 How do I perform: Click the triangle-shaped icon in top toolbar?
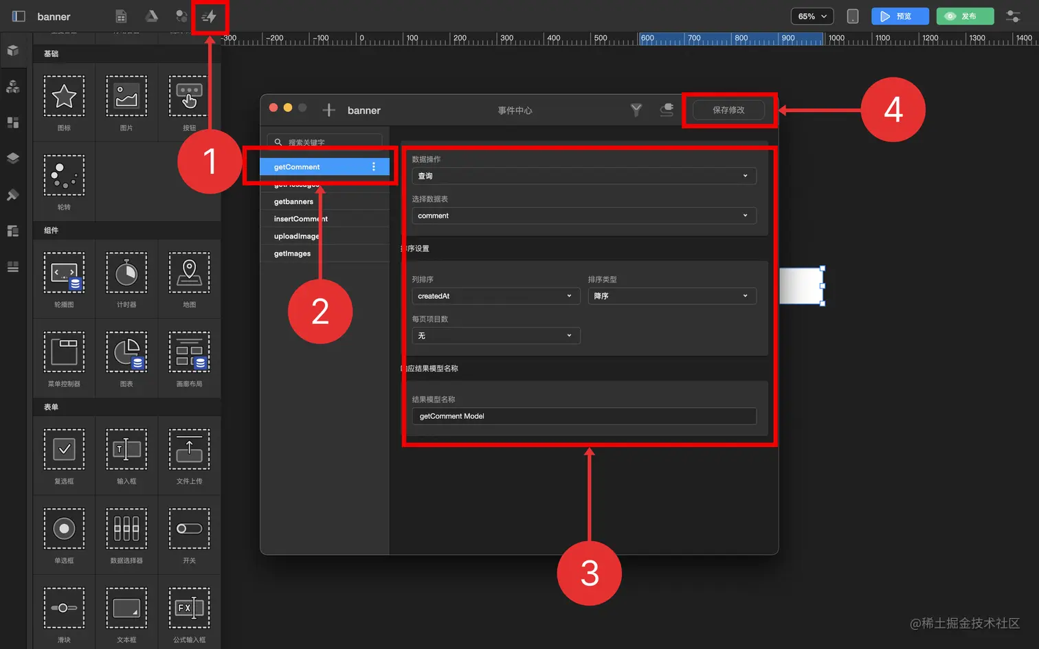pos(152,16)
